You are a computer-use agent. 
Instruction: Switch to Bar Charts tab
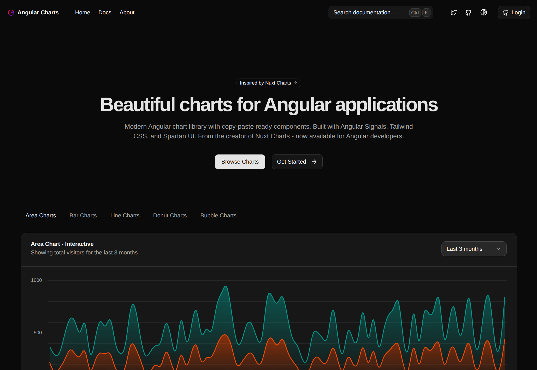pyautogui.click(x=83, y=215)
